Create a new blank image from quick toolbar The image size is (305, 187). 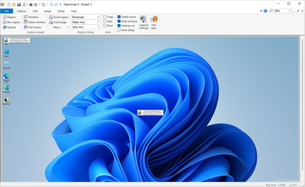point(9,4)
